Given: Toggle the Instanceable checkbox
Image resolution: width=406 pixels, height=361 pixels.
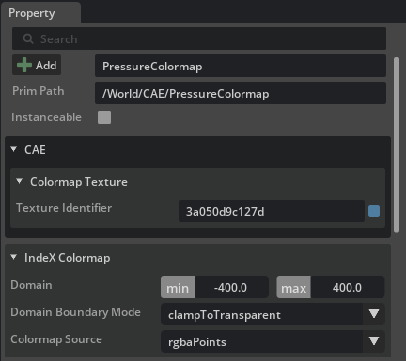Looking at the screenshot, I should (x=104, y=117).
